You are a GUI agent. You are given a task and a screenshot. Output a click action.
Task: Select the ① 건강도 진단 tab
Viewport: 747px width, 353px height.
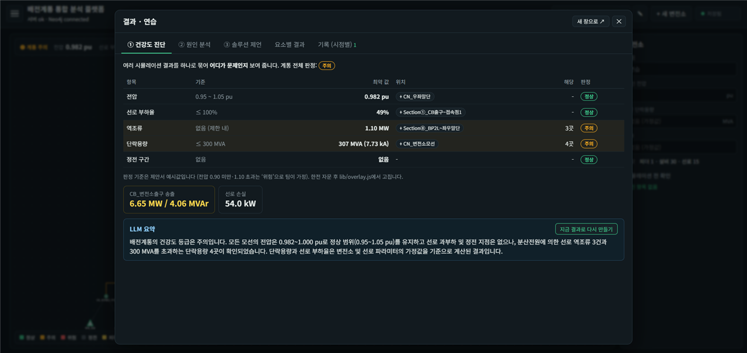(x=146, y=44)
